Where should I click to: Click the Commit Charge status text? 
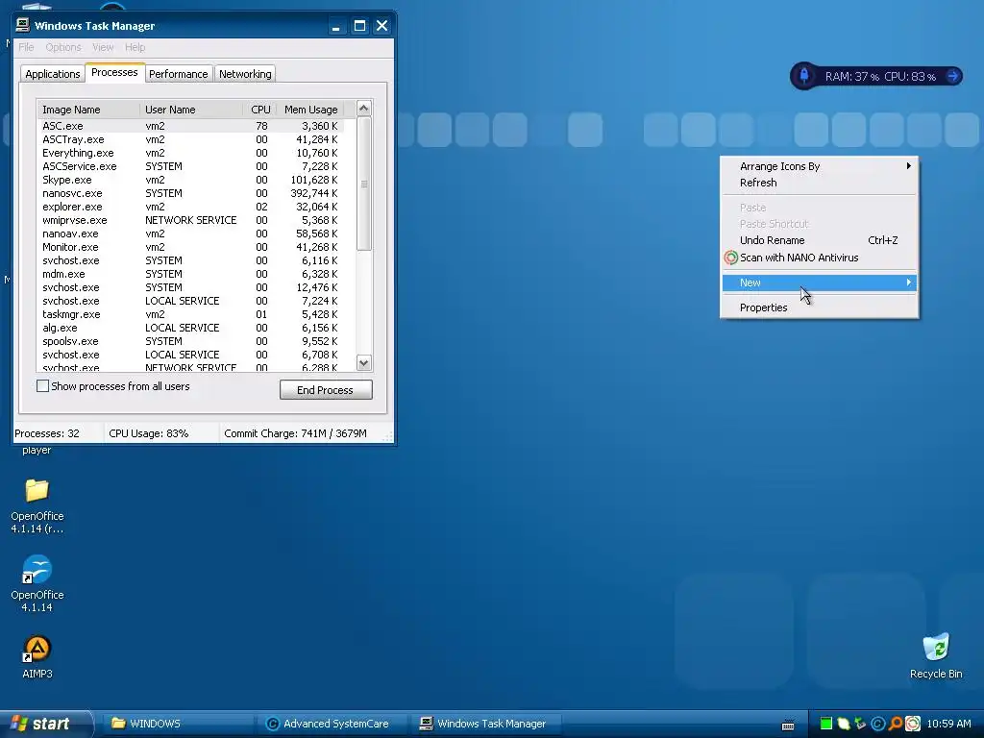coord(295,433)
